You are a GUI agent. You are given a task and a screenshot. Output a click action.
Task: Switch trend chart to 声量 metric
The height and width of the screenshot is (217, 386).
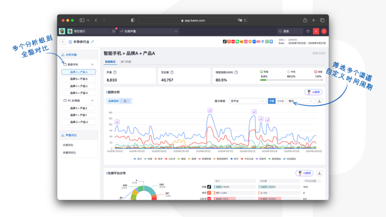point(271,101)
